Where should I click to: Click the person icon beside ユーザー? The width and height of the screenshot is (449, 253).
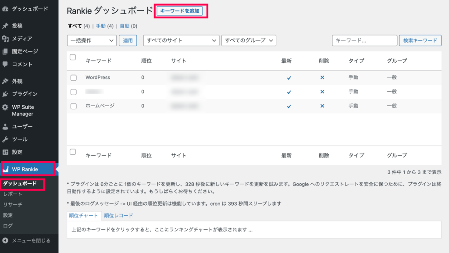(x=5, y=126)
